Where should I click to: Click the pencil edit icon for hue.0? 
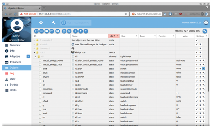(197, 52)
